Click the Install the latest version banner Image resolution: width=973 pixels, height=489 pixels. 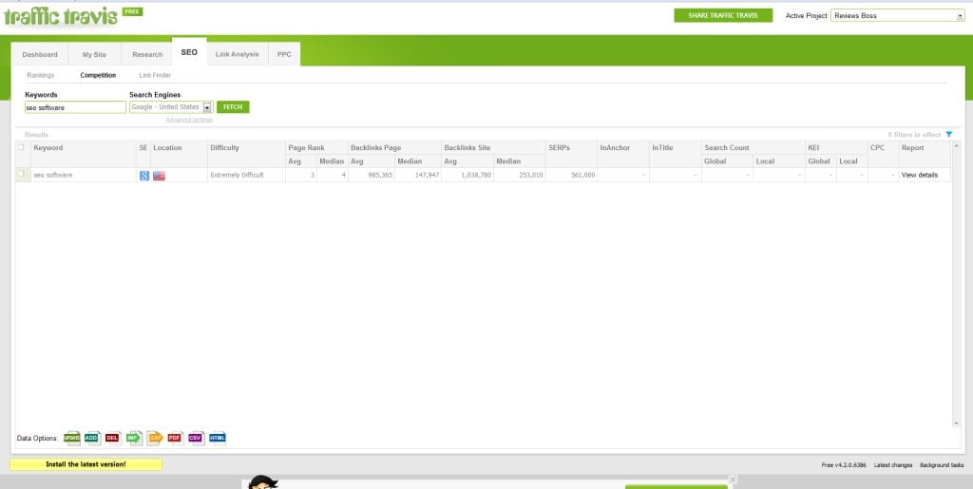(x=86, y=464)
